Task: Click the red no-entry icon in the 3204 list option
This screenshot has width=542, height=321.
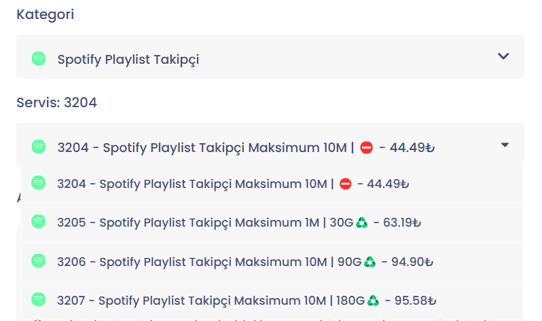Action: click(x=345, y=184)
